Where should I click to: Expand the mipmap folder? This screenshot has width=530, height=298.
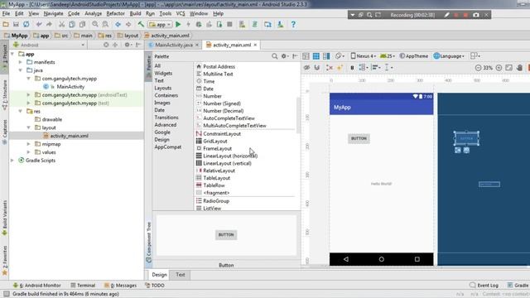point(29,144)
